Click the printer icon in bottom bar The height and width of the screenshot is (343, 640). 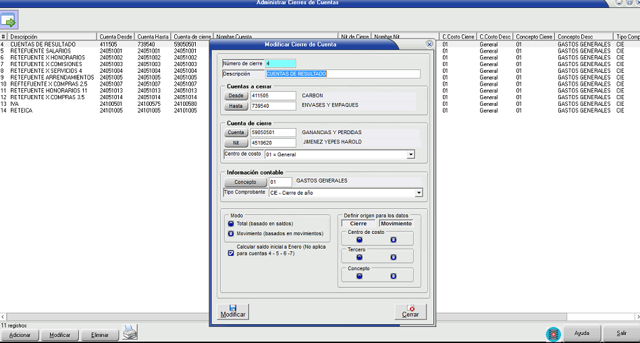pyautogui.click(x=130, y=333)
